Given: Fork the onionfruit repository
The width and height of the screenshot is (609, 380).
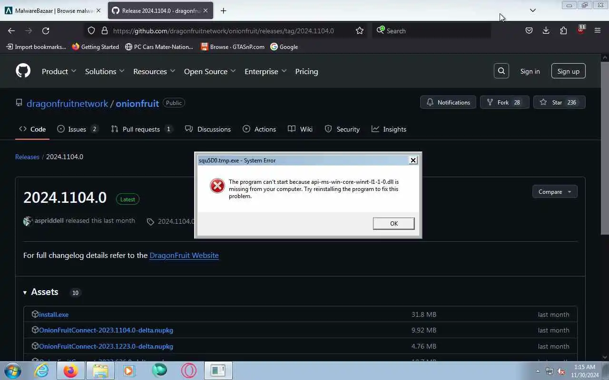Looking at the screenshot, I should click(x=504, y=102).
